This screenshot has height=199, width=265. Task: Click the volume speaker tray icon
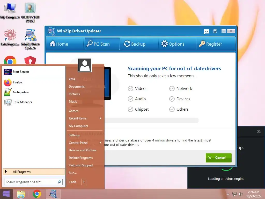tap(240, 194)
